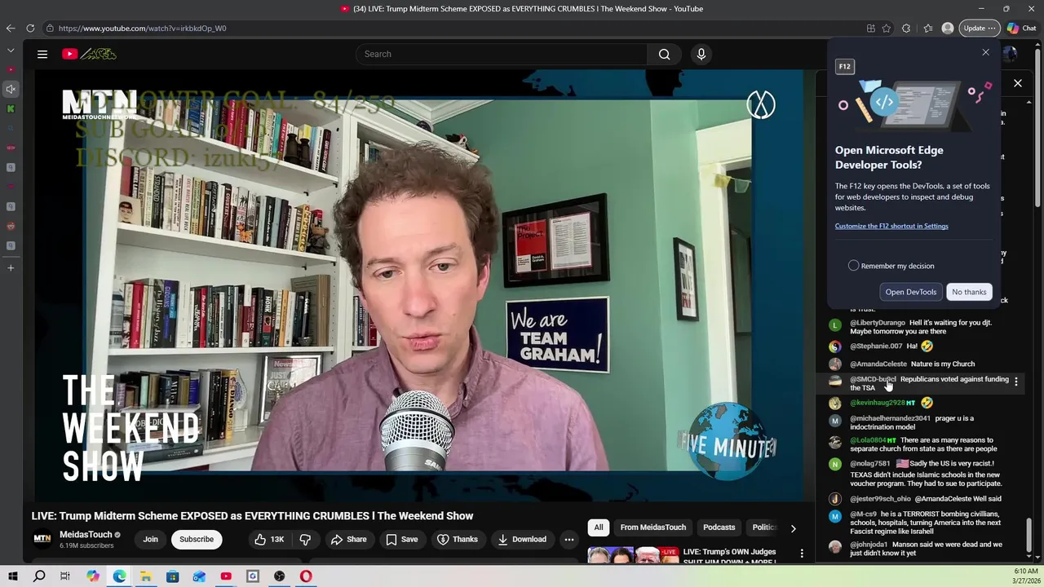
Task: Click username @AmandaCeleste in the Nature is my Church message
Action: point(878,364)
